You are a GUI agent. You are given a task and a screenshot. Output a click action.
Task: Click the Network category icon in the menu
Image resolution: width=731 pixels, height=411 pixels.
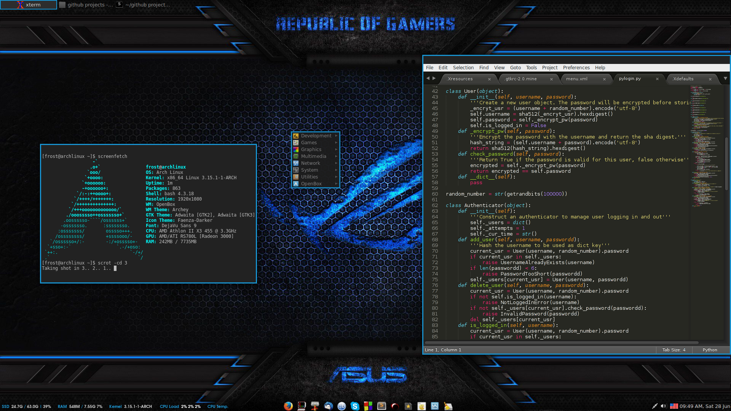[296, 163]
